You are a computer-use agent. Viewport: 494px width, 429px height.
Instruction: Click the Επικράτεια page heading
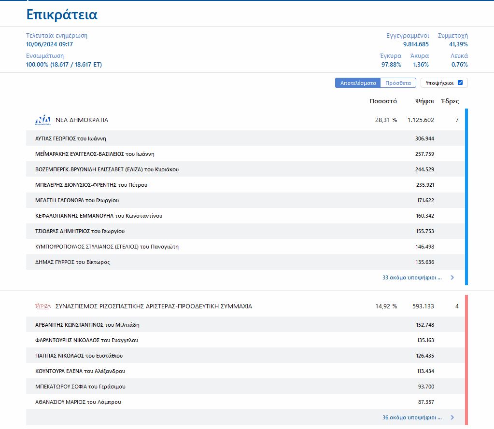(62, 14)
